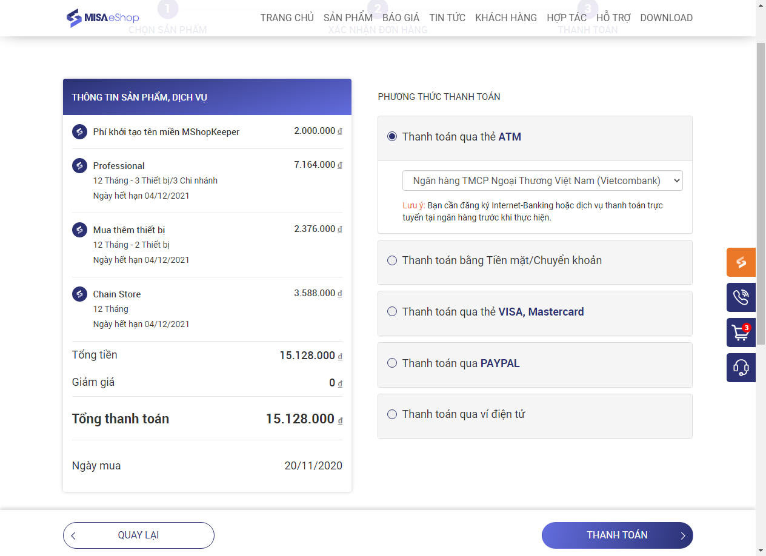Click the MISA eShop logo
The width and height of the screenshot is (766, 556).
[102, 18]
